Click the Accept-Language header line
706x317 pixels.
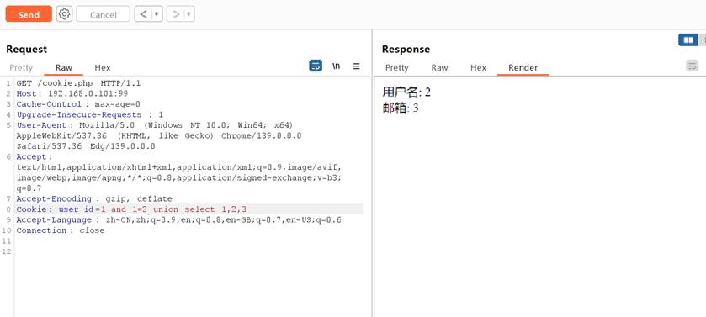tap(178, 219)
